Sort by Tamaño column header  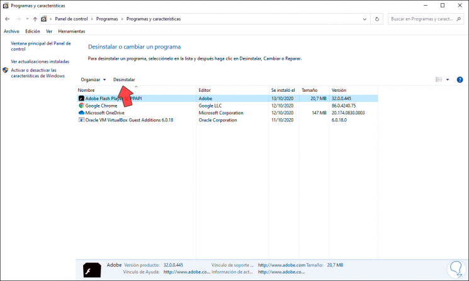pos(314,90)
